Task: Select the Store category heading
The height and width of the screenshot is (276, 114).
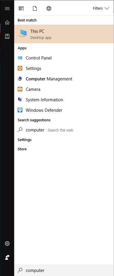Action: [x=22, y=149]
